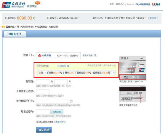Screen dimensions: 163x134
Task: Click the credit card back sample image
Action: coord(132,94)
